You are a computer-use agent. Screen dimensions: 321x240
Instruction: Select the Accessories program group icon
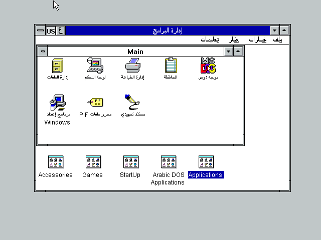(56, 162)
